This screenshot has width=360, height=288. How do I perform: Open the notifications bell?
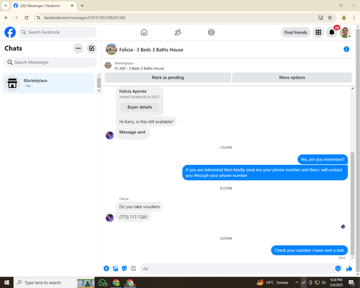pos(332,32)
